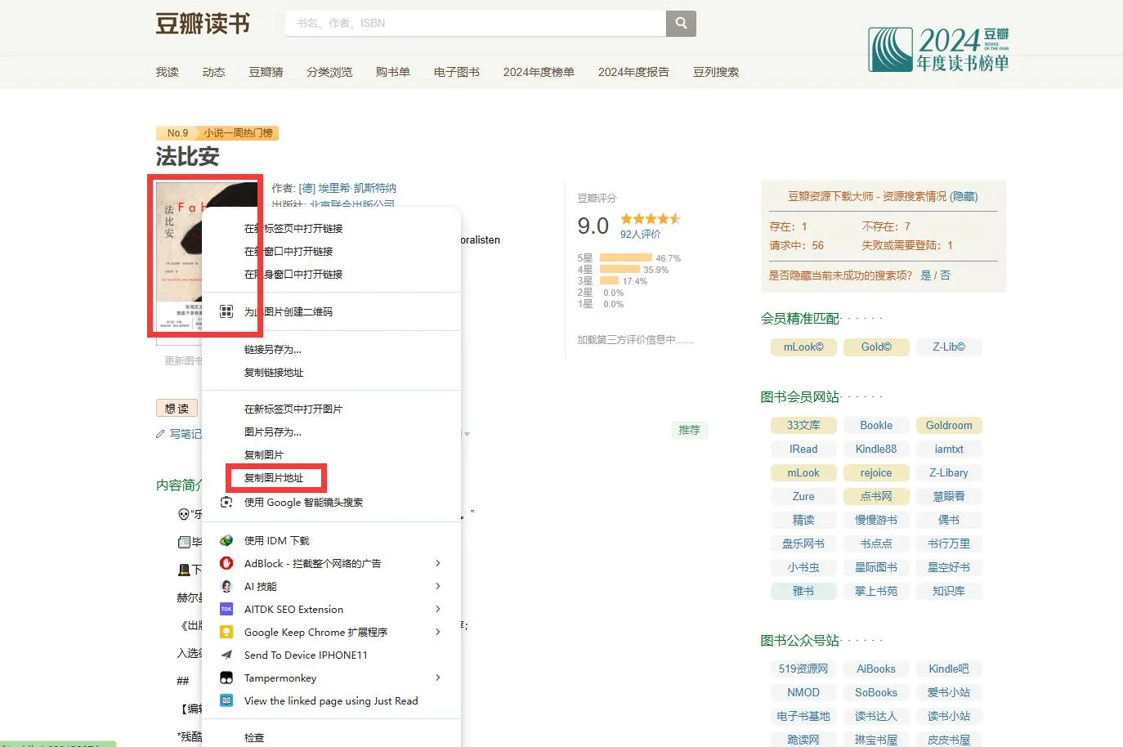Open the rejoice site link
The width and height of the screenshot is (1123, 747).
pos(876,472)
